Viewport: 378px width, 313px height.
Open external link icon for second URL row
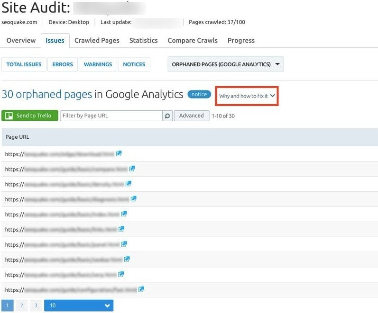click(132, 169)
